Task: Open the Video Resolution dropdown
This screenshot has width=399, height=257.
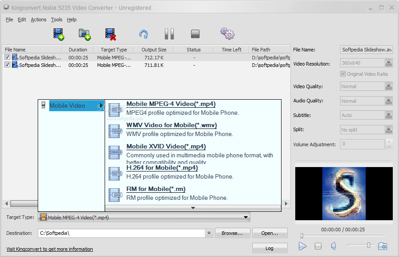Action: point(388,62)
